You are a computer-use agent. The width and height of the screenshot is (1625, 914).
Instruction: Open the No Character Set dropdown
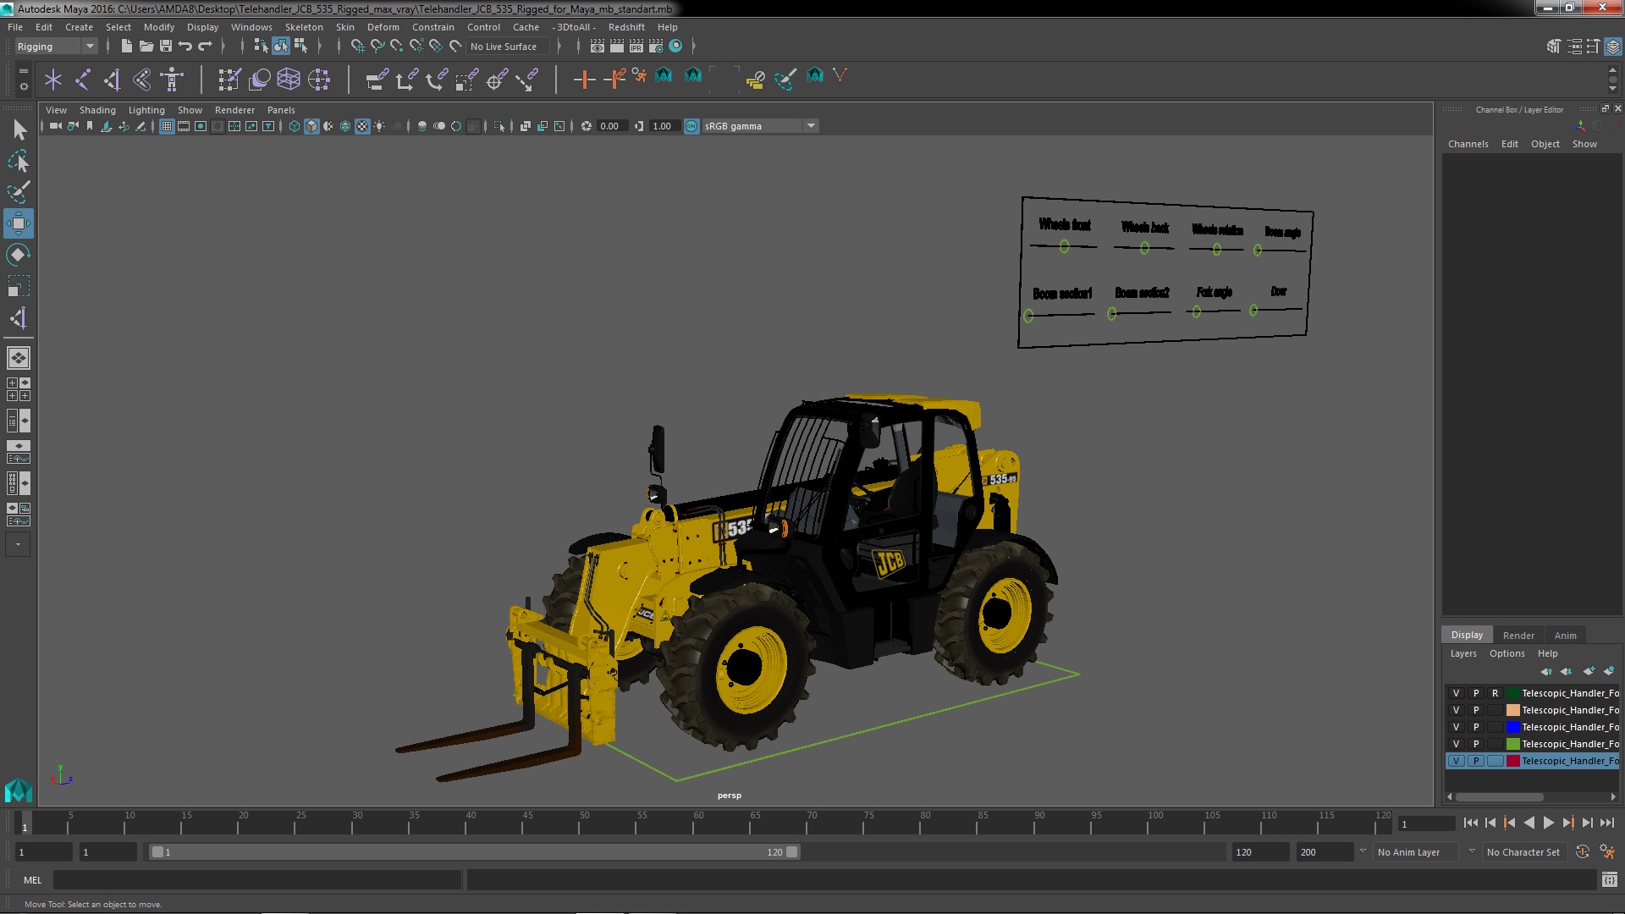(x=1523, y=852)
